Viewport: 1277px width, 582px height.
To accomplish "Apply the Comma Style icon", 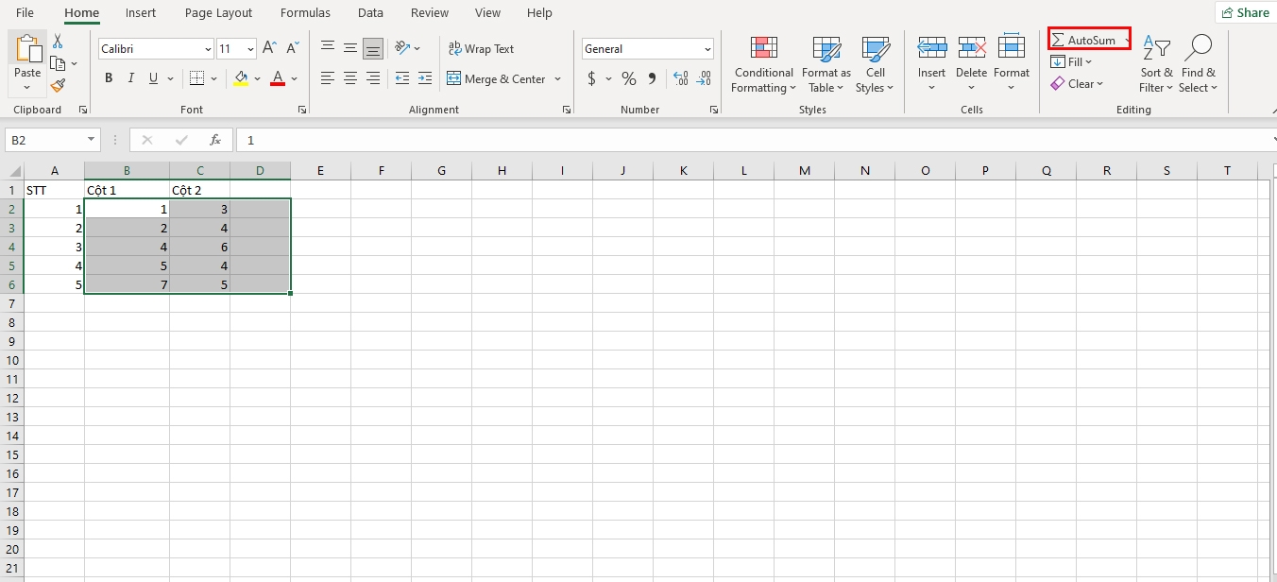I will [653, 78].
